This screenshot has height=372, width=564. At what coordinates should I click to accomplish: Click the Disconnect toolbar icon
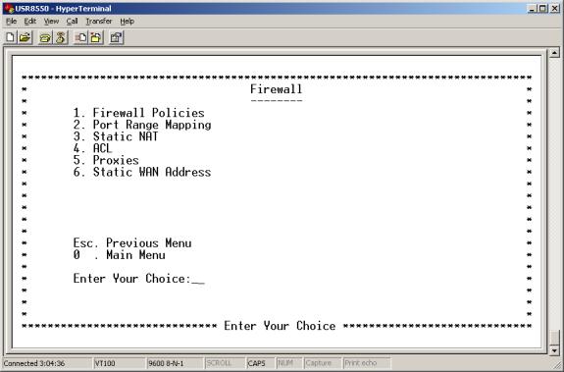[x=61, y=37]
